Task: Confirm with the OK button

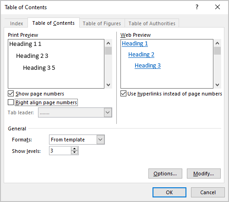Action: 169,192
